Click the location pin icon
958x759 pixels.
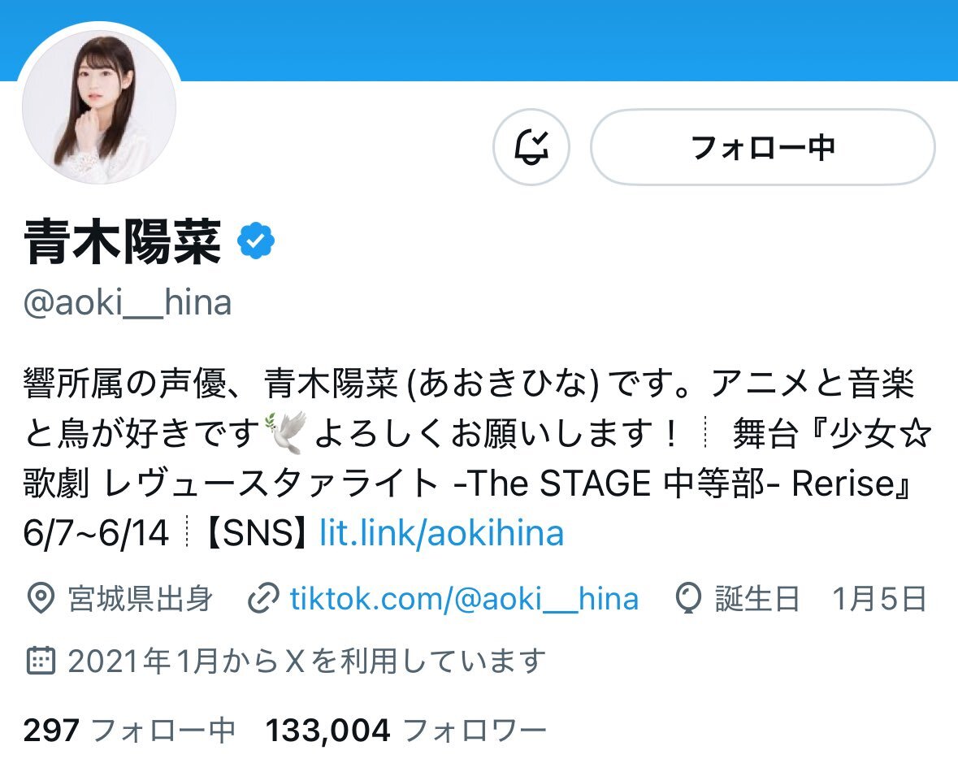pyautogui.click(x=41, y=598)
